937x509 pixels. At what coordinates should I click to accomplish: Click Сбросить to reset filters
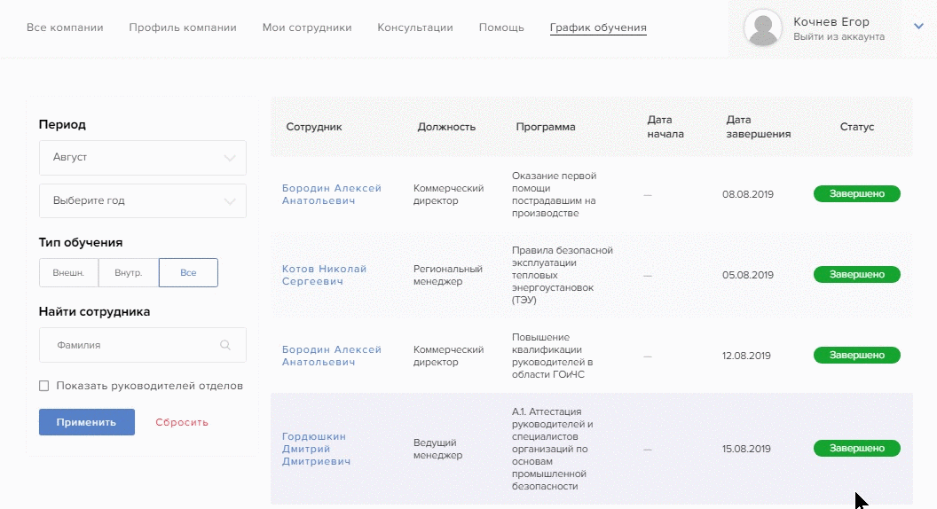182,422
